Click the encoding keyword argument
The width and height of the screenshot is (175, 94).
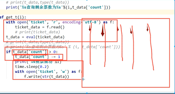coord(71,22)
